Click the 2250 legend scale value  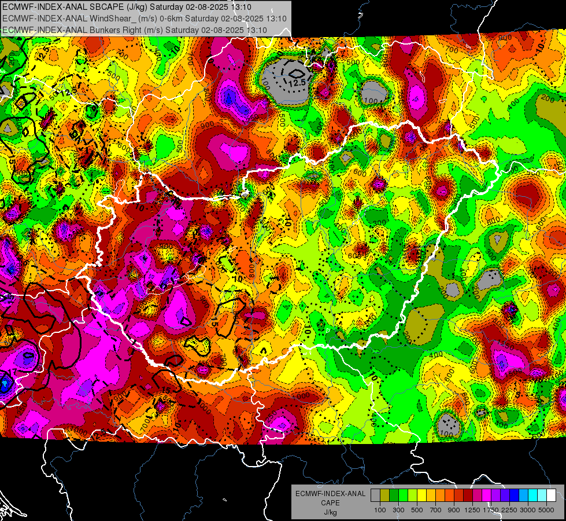click(509, 510)
